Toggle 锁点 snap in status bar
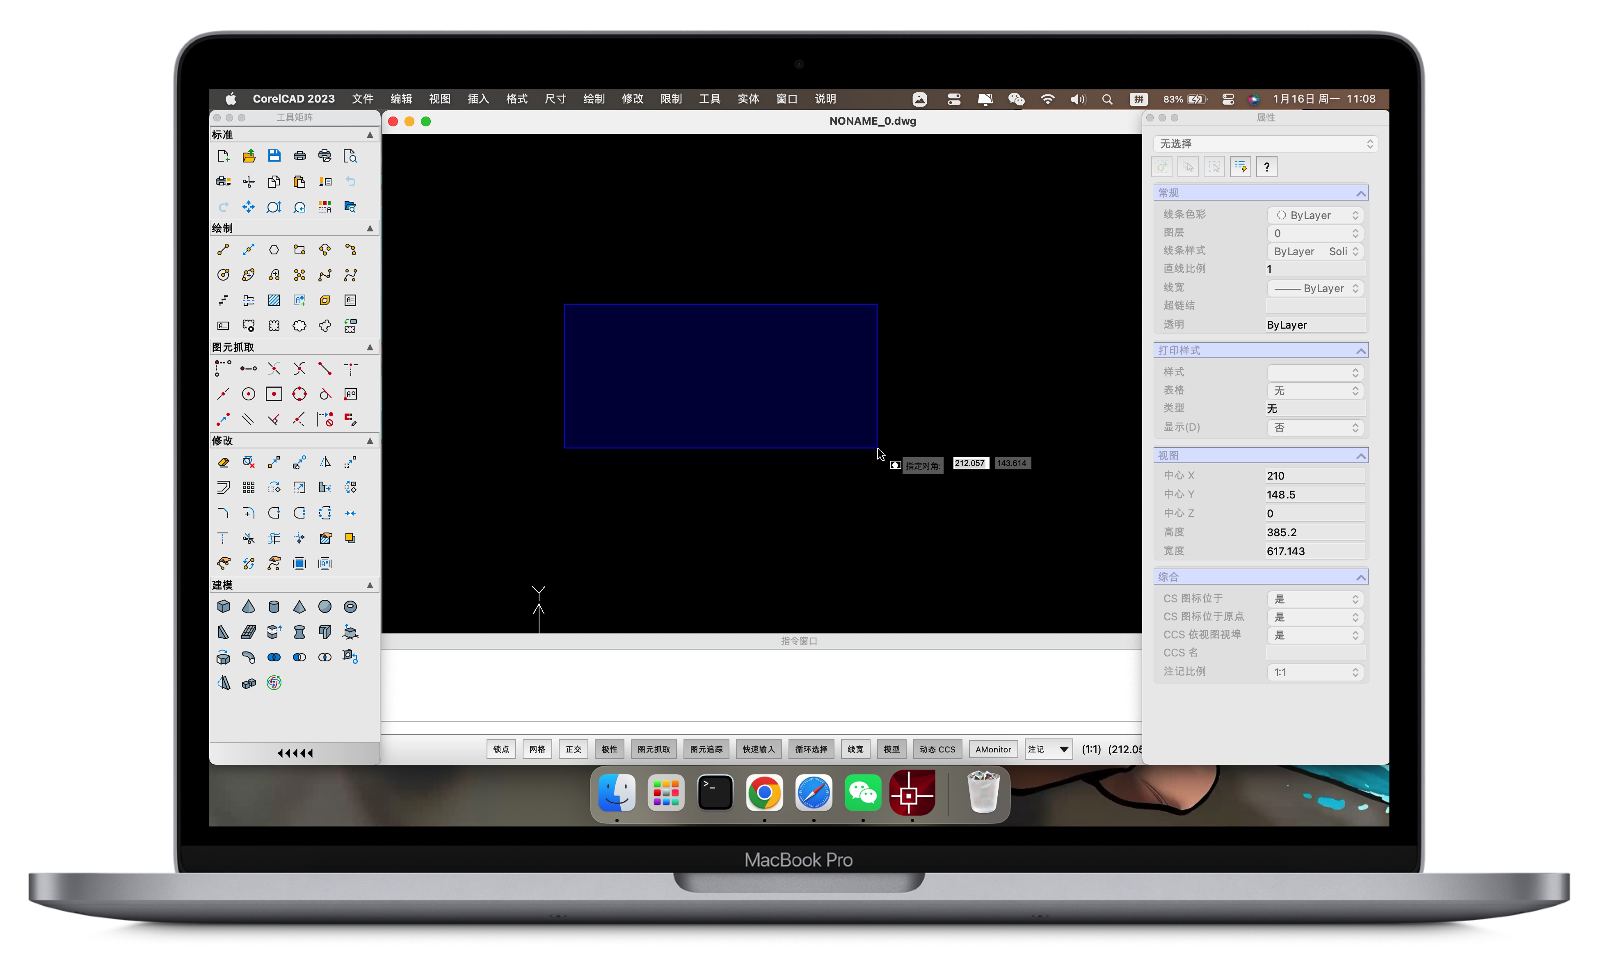This screenshot has width=1600, height=960. [501, 749]
